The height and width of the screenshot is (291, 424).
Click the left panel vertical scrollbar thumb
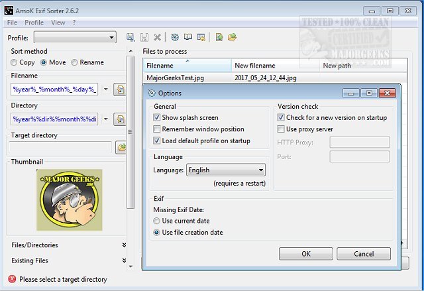[131, 132]
